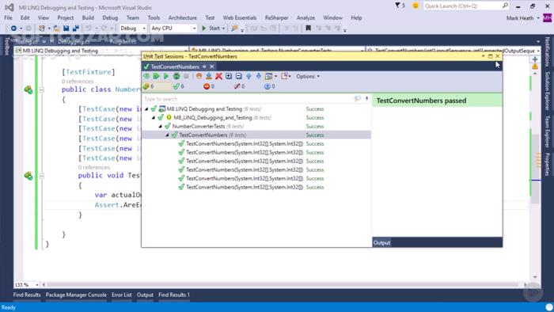Collapse the M8_LINQ_Debugging_and_Testing project node
Viewport: 554px width, 312px height.
[154, 118]
